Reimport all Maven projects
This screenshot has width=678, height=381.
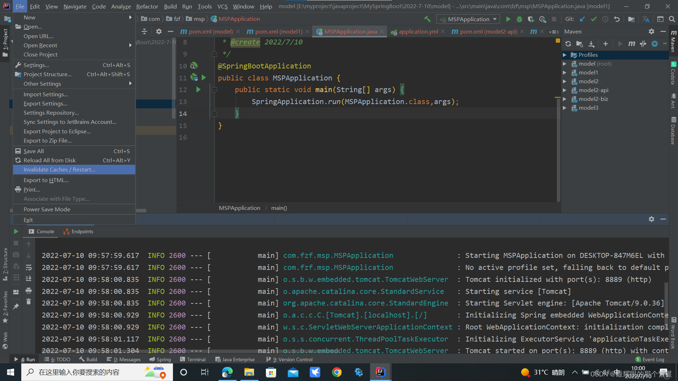(x=568, y=44)
